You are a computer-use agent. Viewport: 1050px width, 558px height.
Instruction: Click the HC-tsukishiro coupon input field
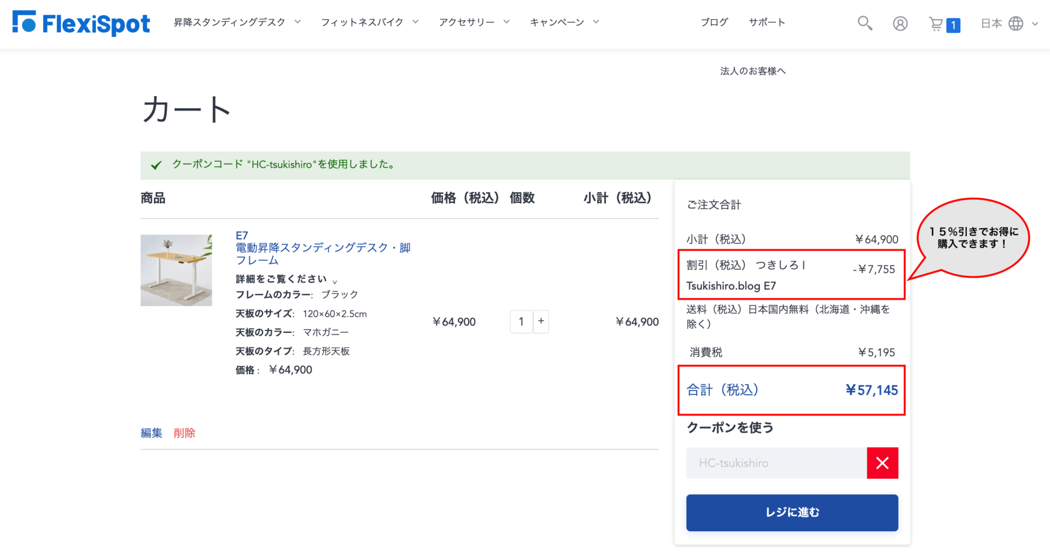click(777, 463)
